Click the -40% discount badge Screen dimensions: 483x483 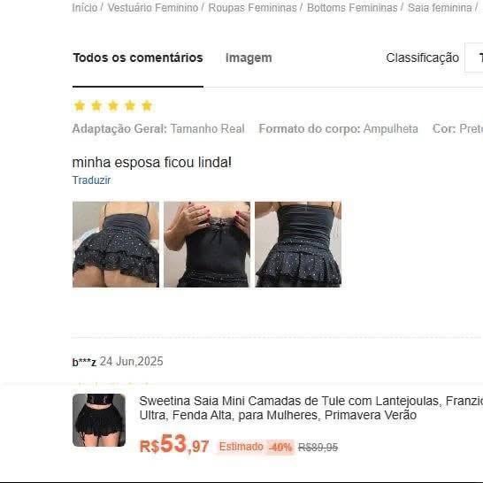[x=280, y=447]
